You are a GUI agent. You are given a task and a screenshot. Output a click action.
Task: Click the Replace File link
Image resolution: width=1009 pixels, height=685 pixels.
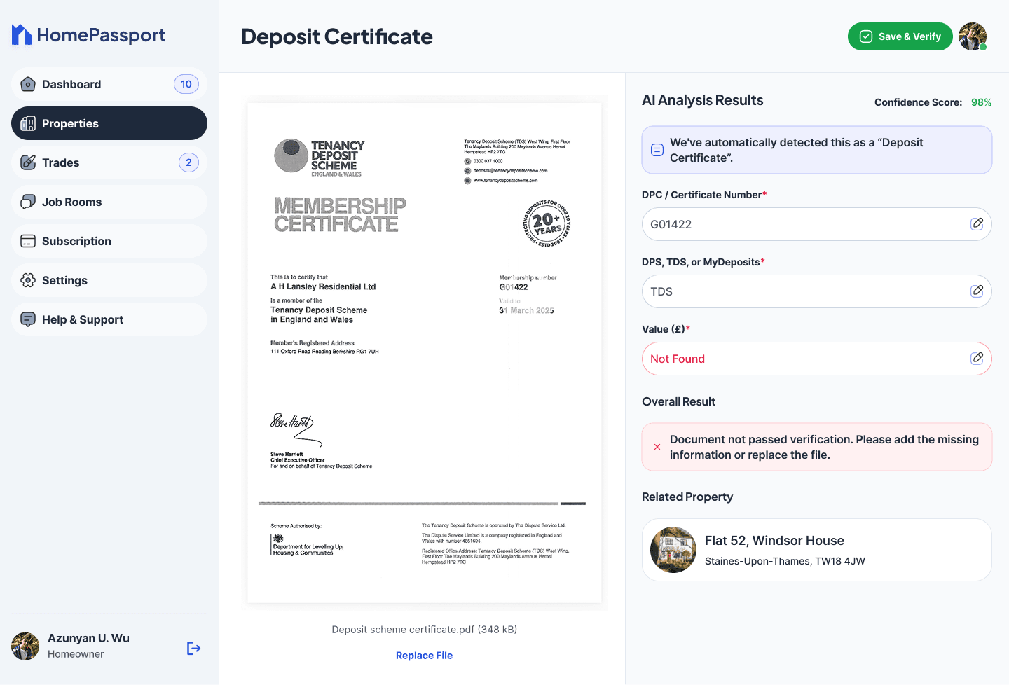point(424,656)
